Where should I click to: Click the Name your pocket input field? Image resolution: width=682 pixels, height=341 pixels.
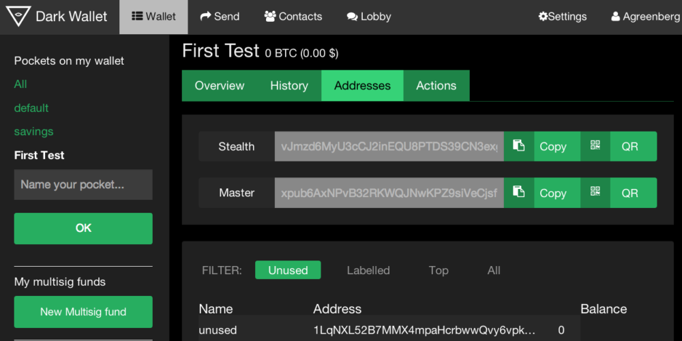click(83, 185)
